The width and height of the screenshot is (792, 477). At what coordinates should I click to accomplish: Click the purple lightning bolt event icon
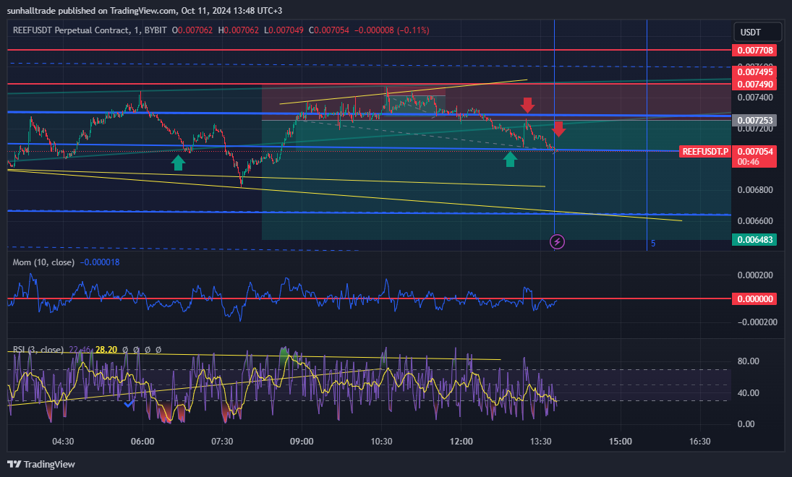pyautogui.click(x=557, y=242)
